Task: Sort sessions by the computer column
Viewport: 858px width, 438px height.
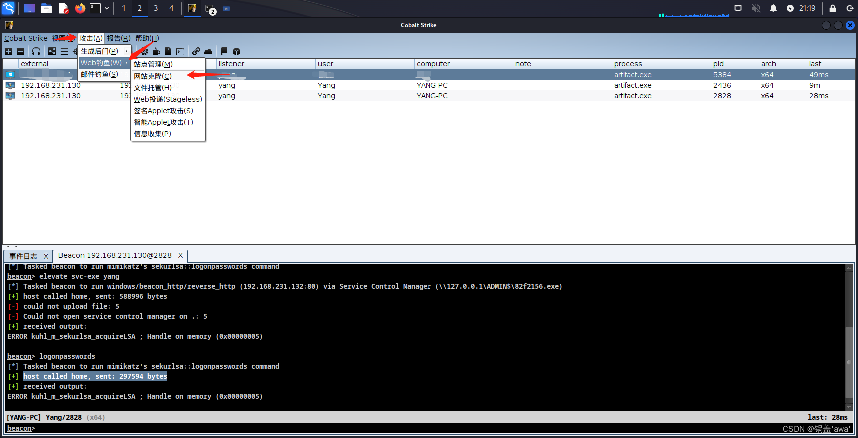Action: 464,64
